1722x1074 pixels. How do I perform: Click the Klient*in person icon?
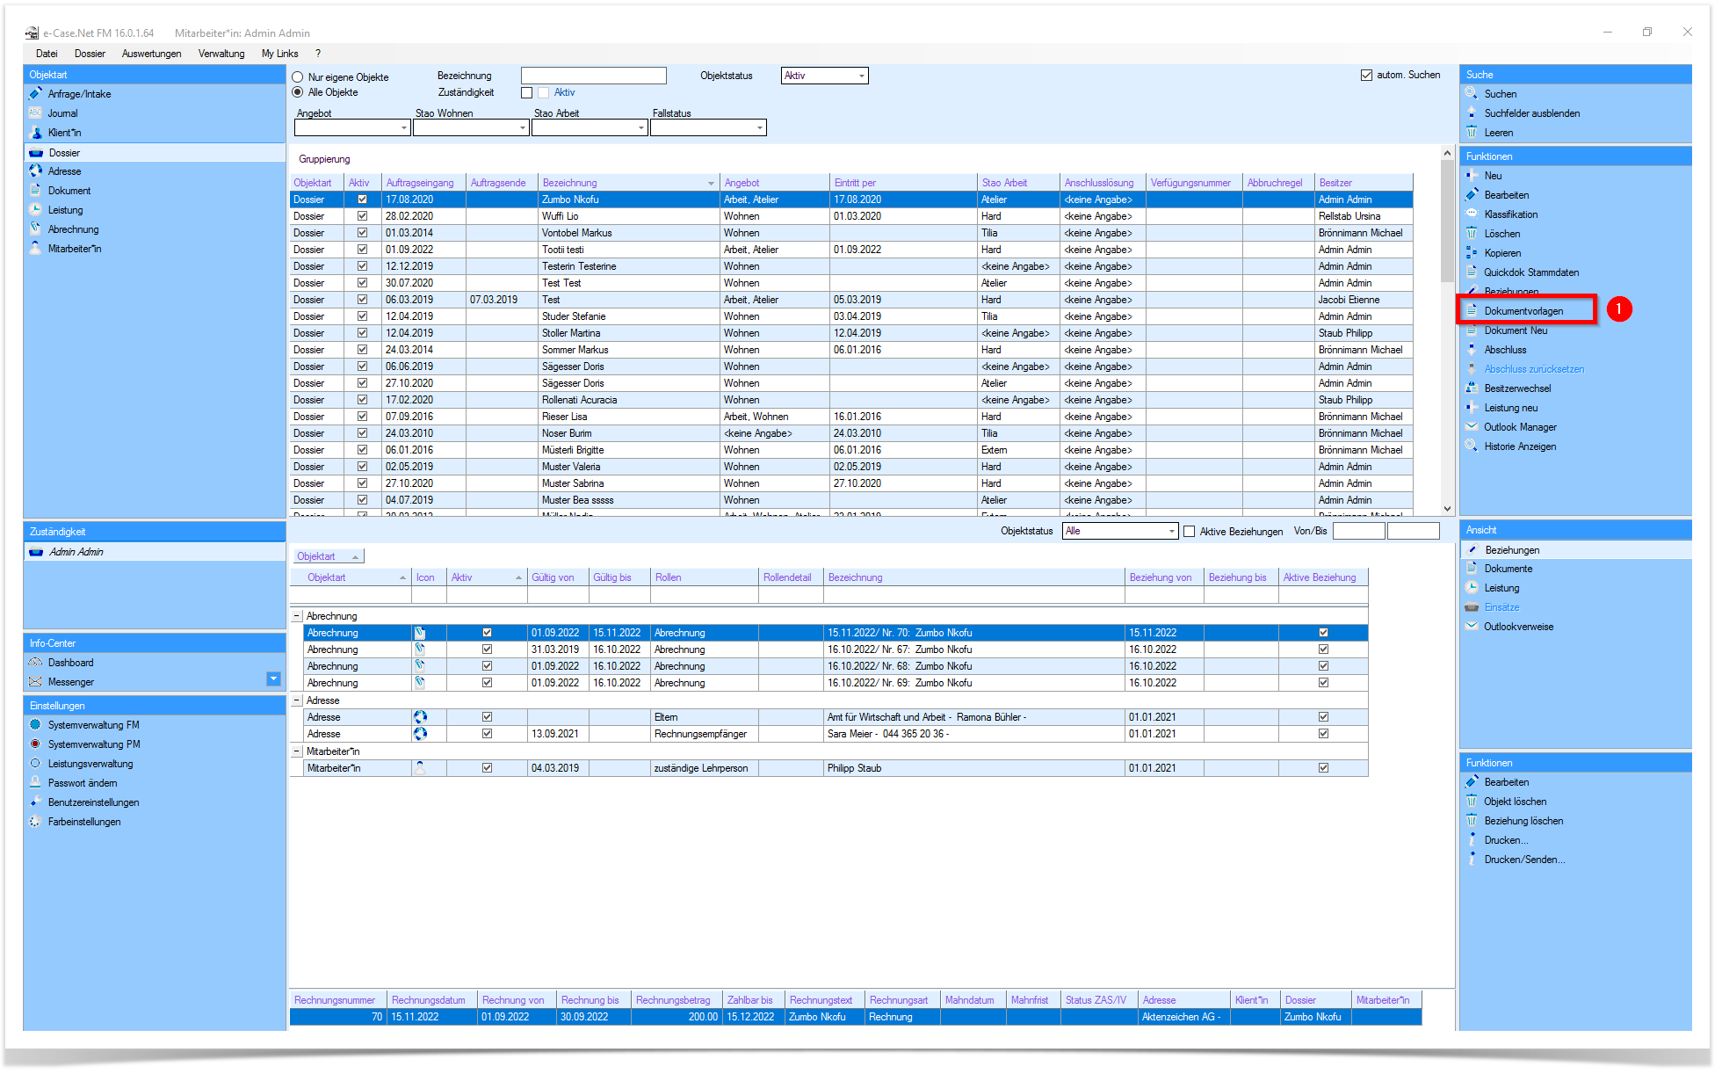pos(35,132)
